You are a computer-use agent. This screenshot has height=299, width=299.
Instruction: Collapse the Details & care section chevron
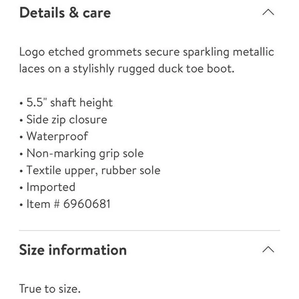[268, 12]
